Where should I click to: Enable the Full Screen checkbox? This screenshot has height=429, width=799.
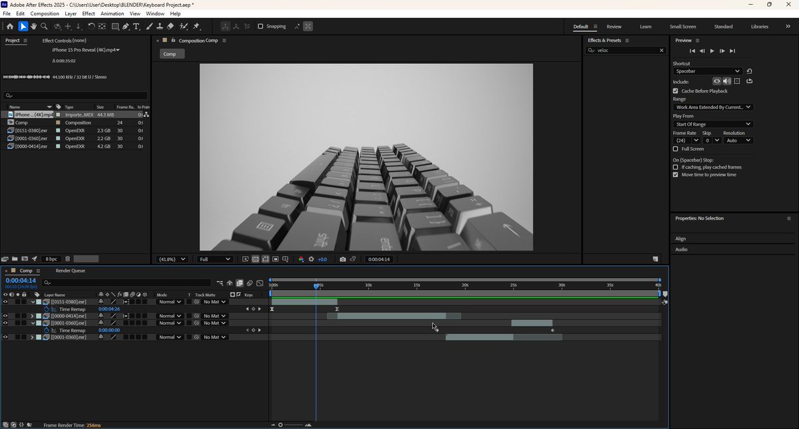(676, 149)
